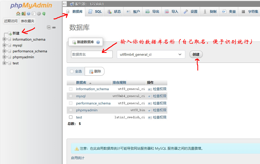Viewport: 260px width, 164px height.
Task: Open the MySQL documentation page icon
Action: [x=34, y=14]
